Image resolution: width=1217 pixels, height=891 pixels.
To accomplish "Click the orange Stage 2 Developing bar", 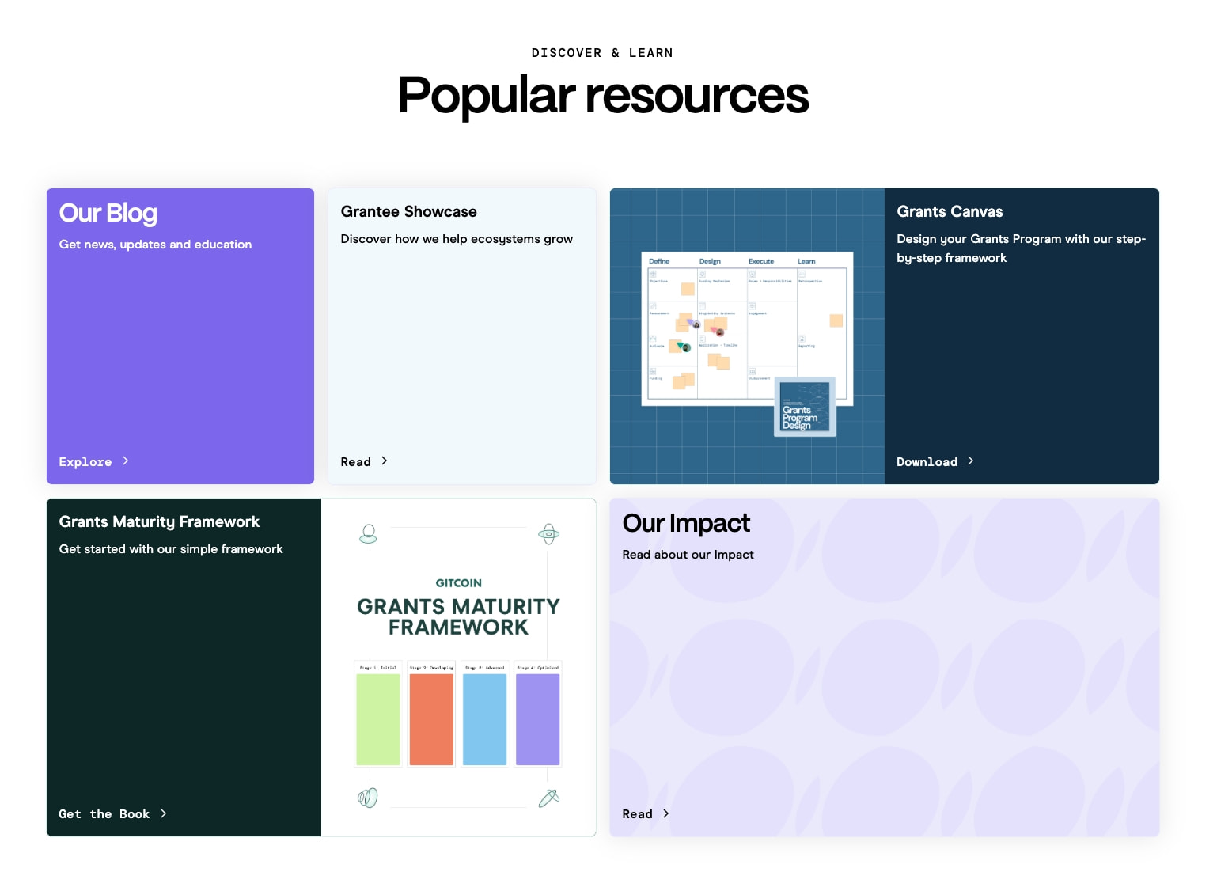I will [x=431, y=719].
